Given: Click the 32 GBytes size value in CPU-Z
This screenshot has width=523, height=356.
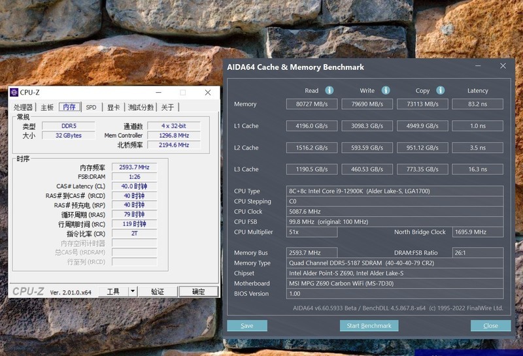Looking at the screenshot, I should (69, 135).
